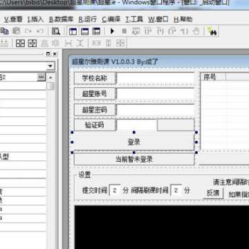Click the 当前暂未登录 button
This screenshot has width=249, height=249.
[134, 159]
